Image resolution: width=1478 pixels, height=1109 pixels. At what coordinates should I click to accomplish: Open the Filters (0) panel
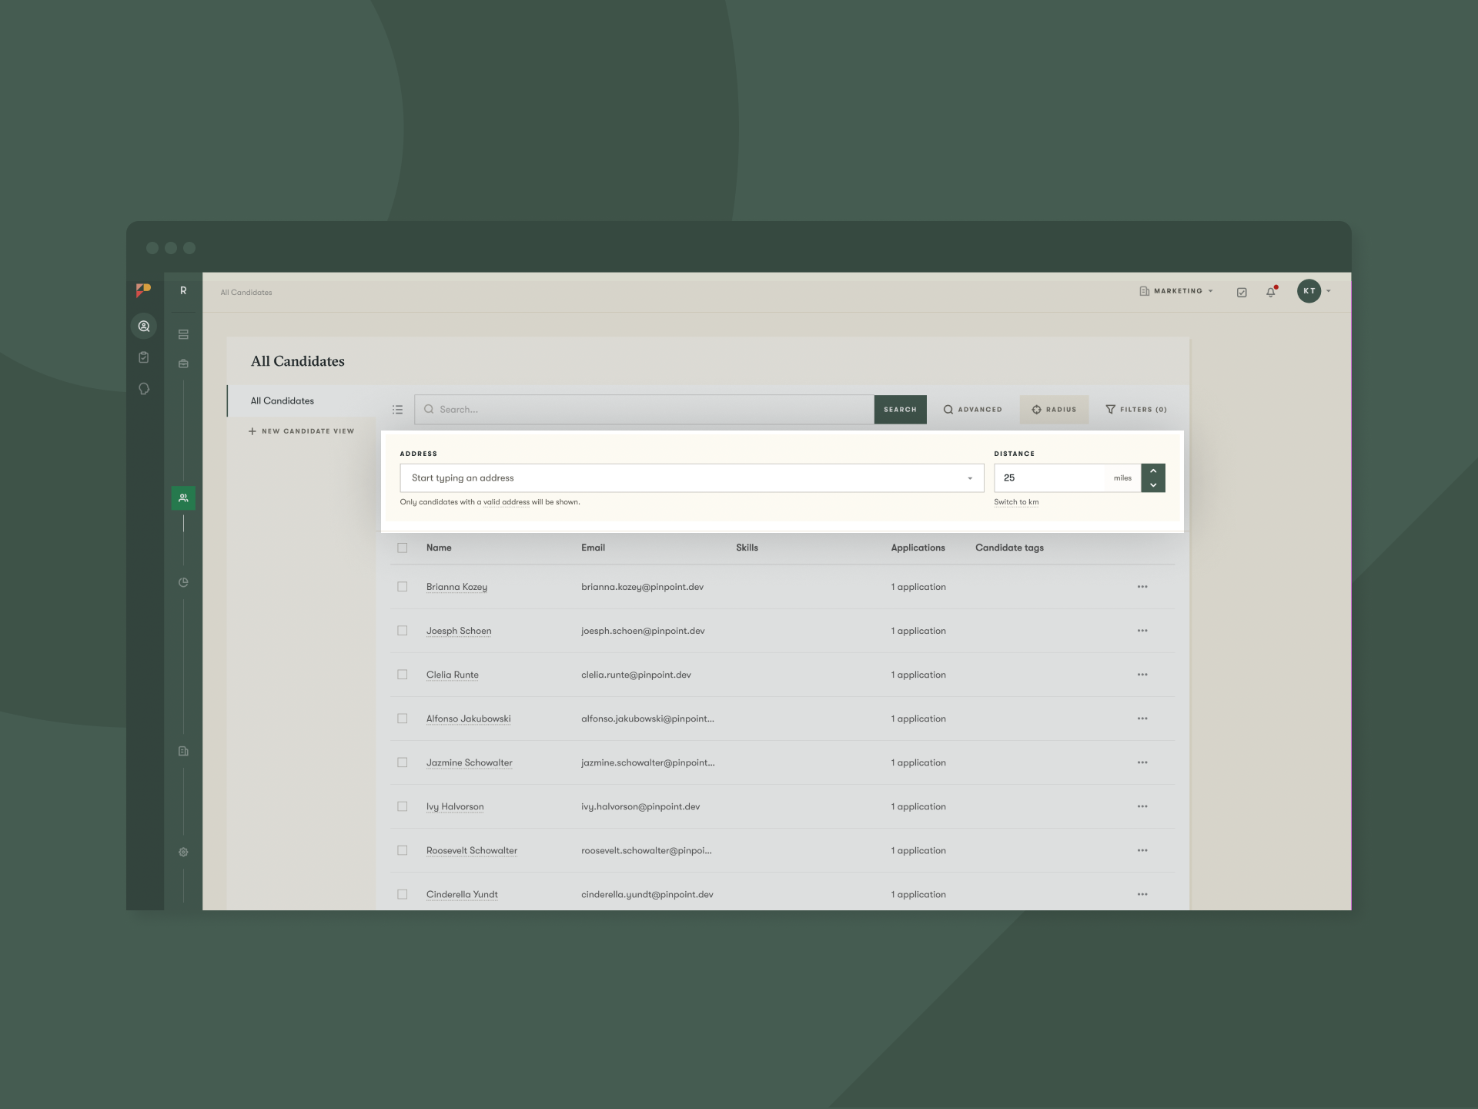(x=1136, y=410)
